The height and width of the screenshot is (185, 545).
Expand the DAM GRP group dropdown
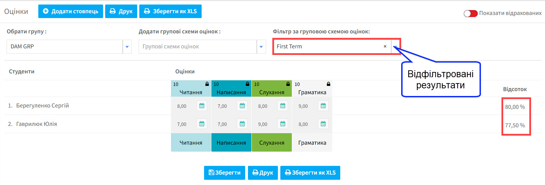[x=127, y=47]
